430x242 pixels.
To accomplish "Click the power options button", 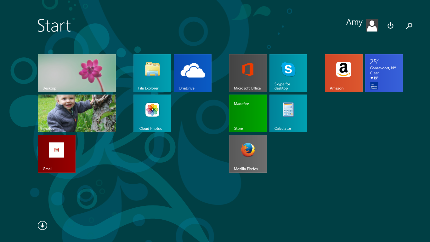I will [390, 26].
